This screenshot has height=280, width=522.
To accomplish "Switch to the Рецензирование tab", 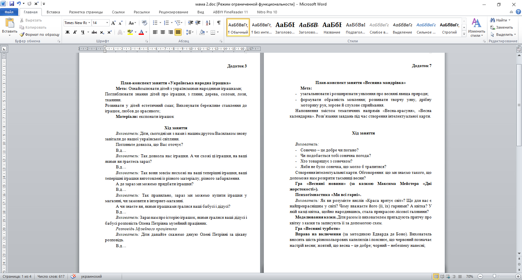I will [x=174, y=12].
